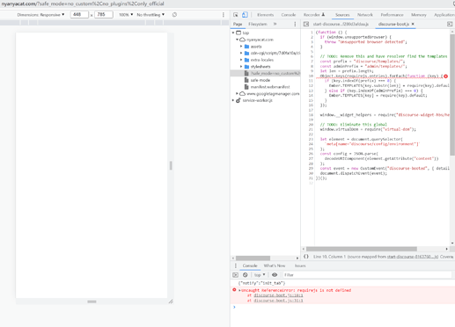The height and width of the screenshot is (327, 455).
Task: Click the red error marker on line 10
Action: (446, 76)
